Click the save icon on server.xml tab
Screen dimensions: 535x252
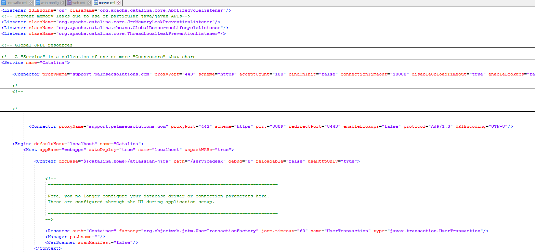(95, 3)
